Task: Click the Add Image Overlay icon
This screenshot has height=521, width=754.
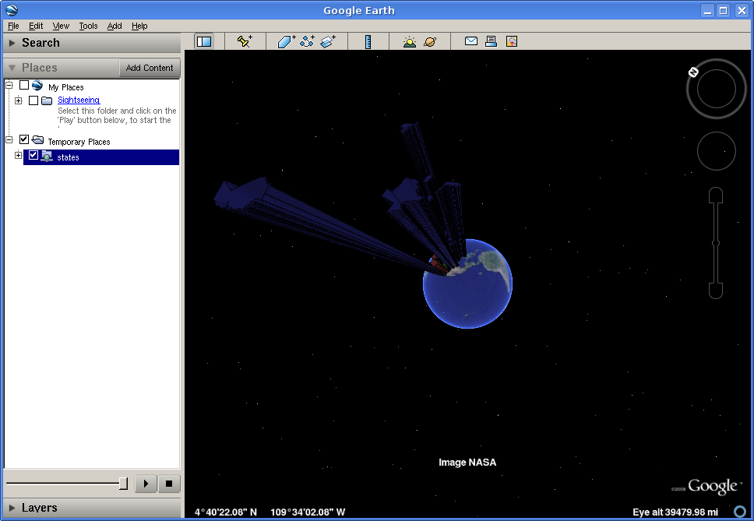Action: pos(328,41)
